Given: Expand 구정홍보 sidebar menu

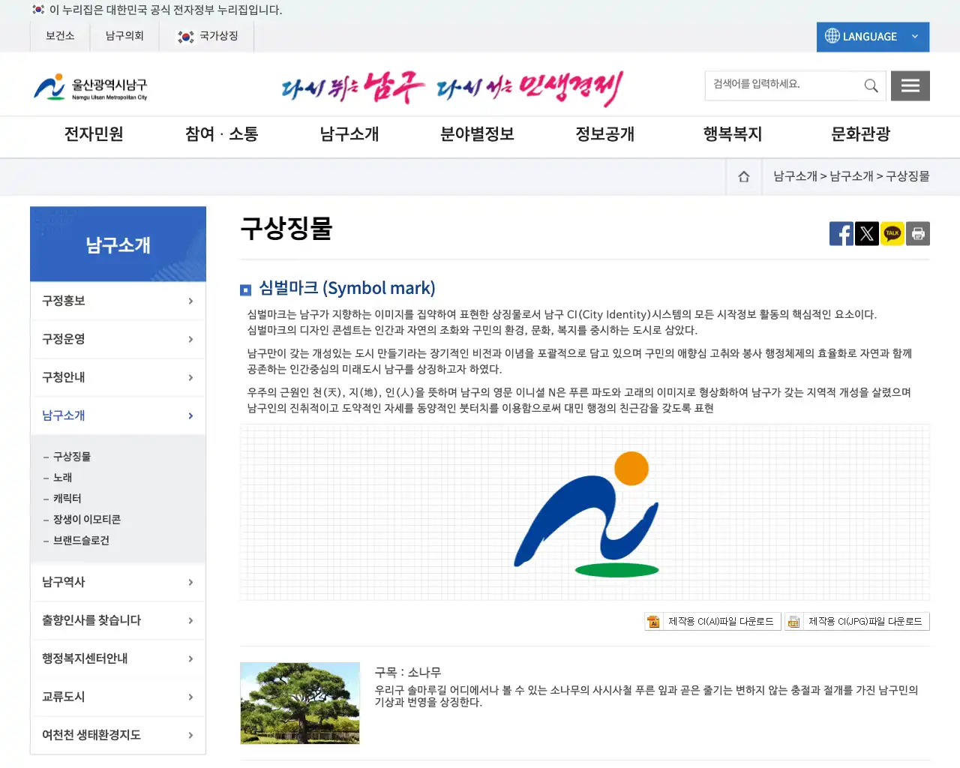Looking at the screenshot, I should coord(118,301).
